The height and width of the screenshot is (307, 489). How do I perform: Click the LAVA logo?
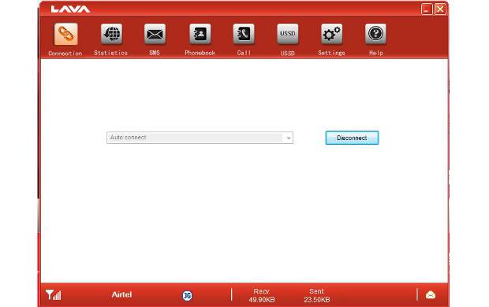coord(70,9)
